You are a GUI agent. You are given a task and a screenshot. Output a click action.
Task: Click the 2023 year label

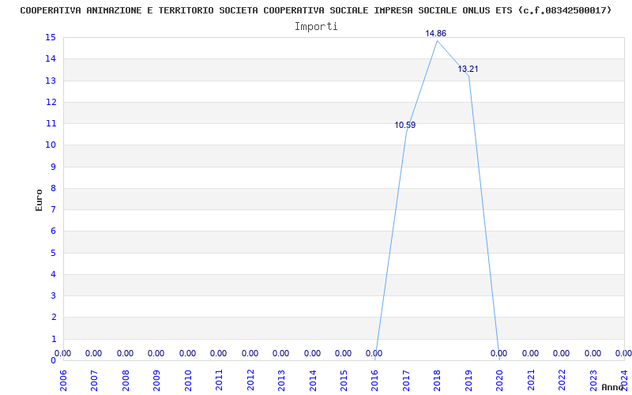click(x=593, y=380)
